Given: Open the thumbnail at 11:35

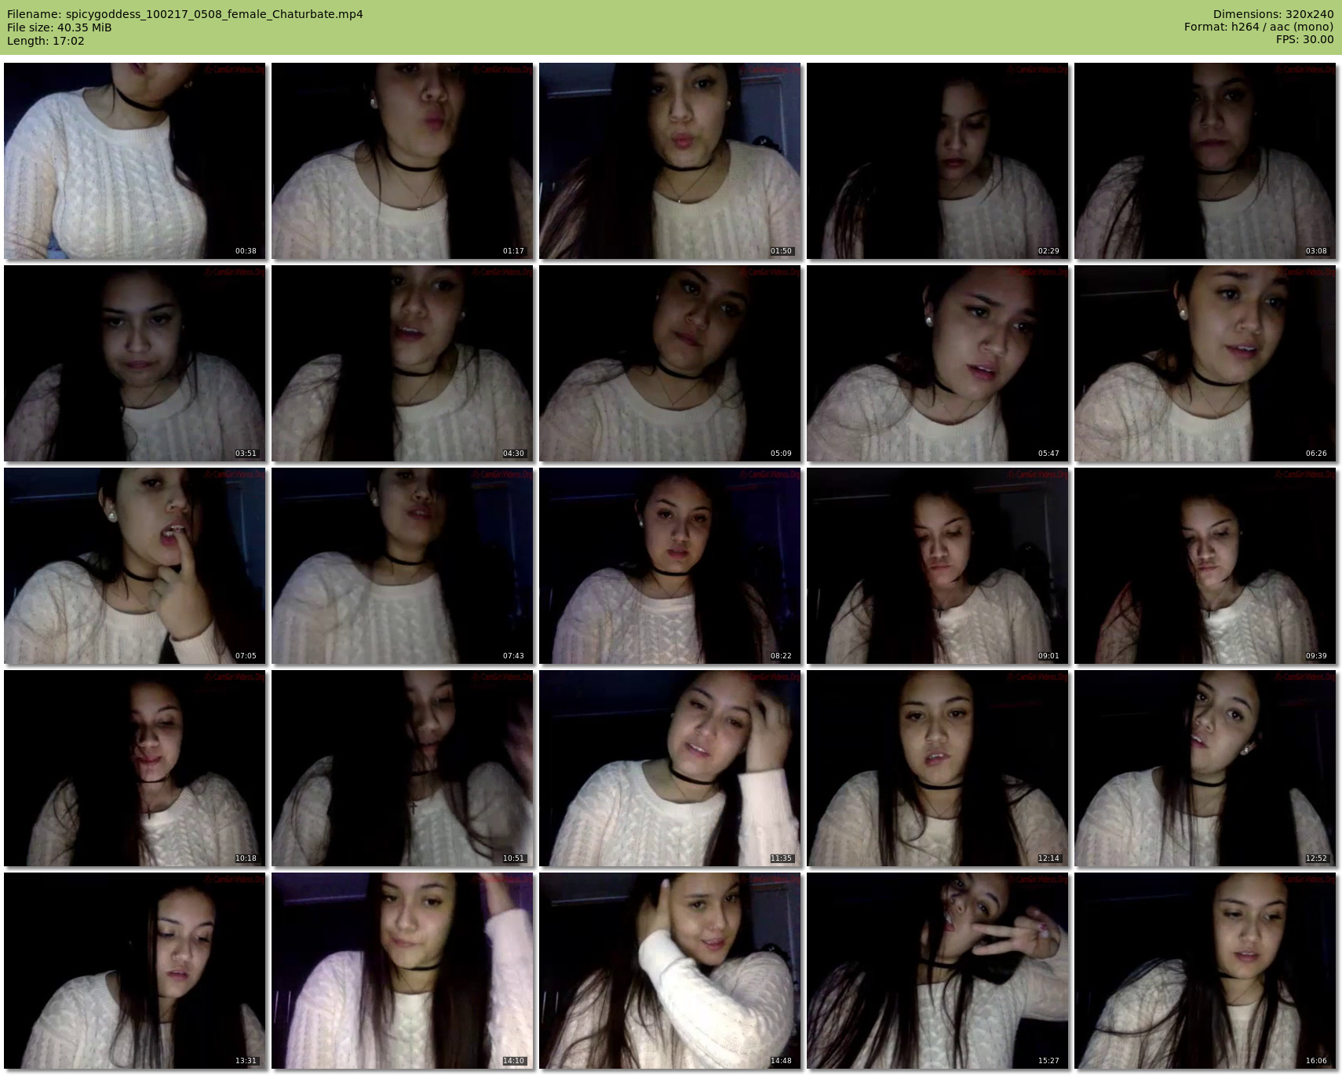Looking at the screenshot, I should click(x=670, y=768).
